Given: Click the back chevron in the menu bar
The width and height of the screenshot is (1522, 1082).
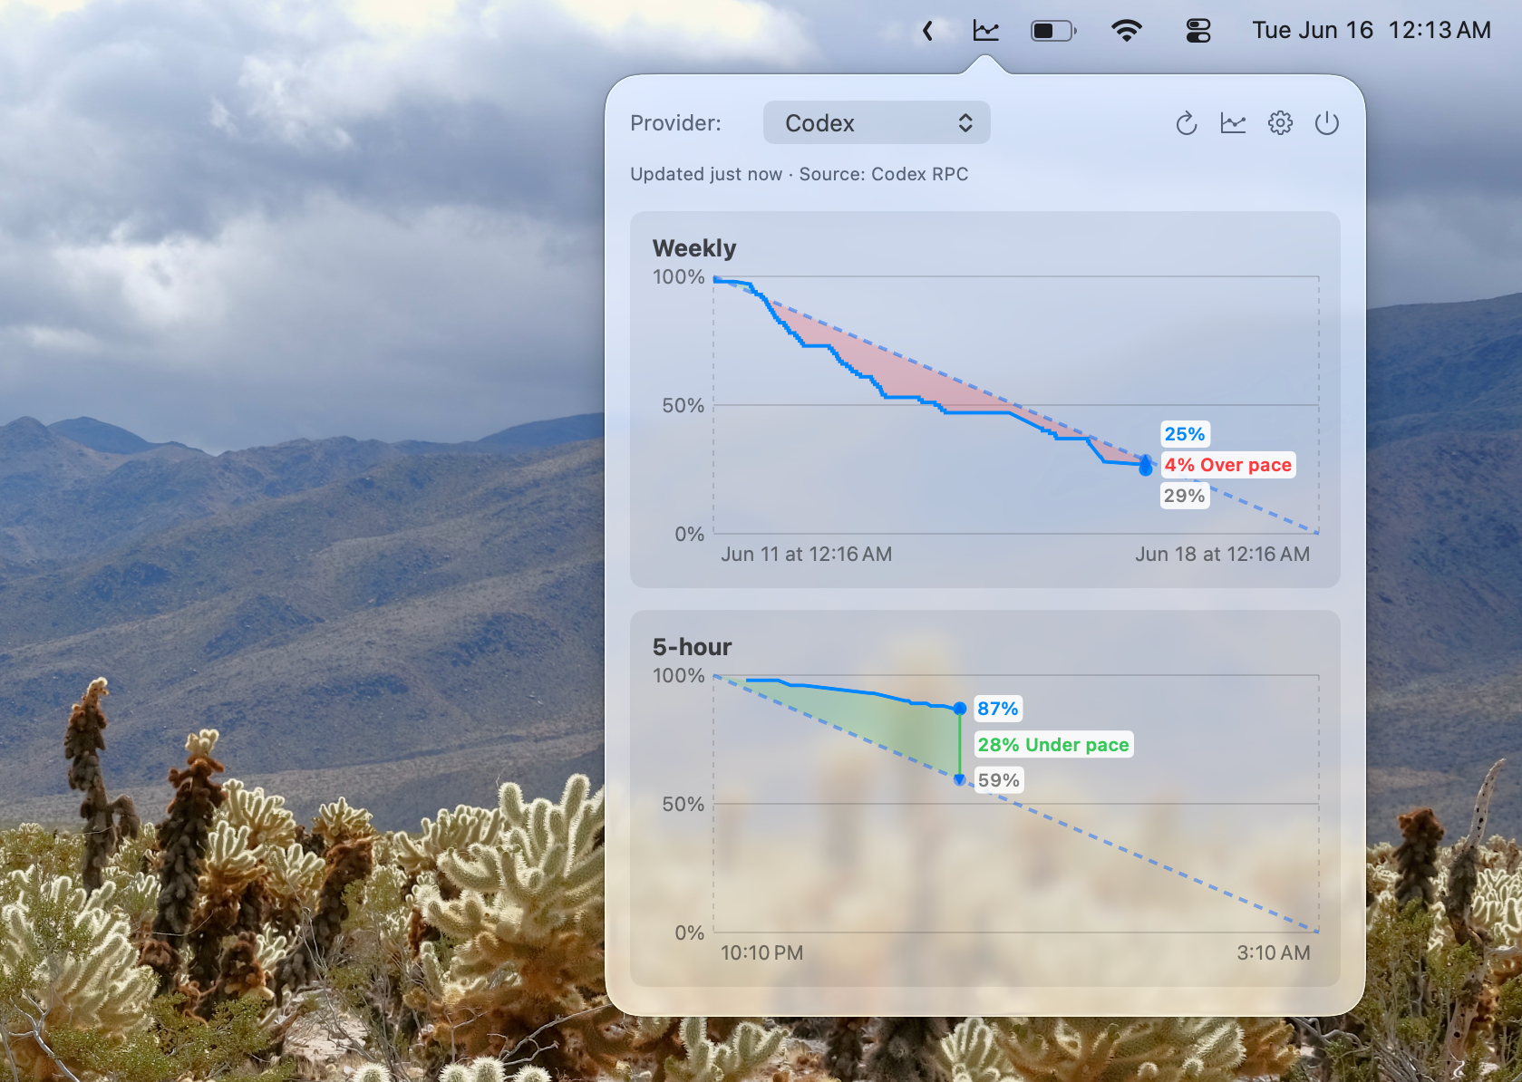Looking at the screenshot, I should coord(927,31).
